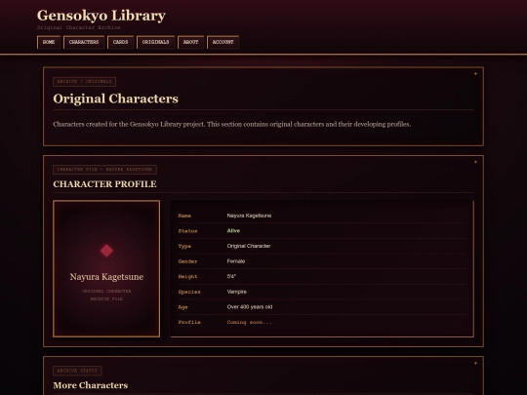Open the Cards section

pos(120,42)
